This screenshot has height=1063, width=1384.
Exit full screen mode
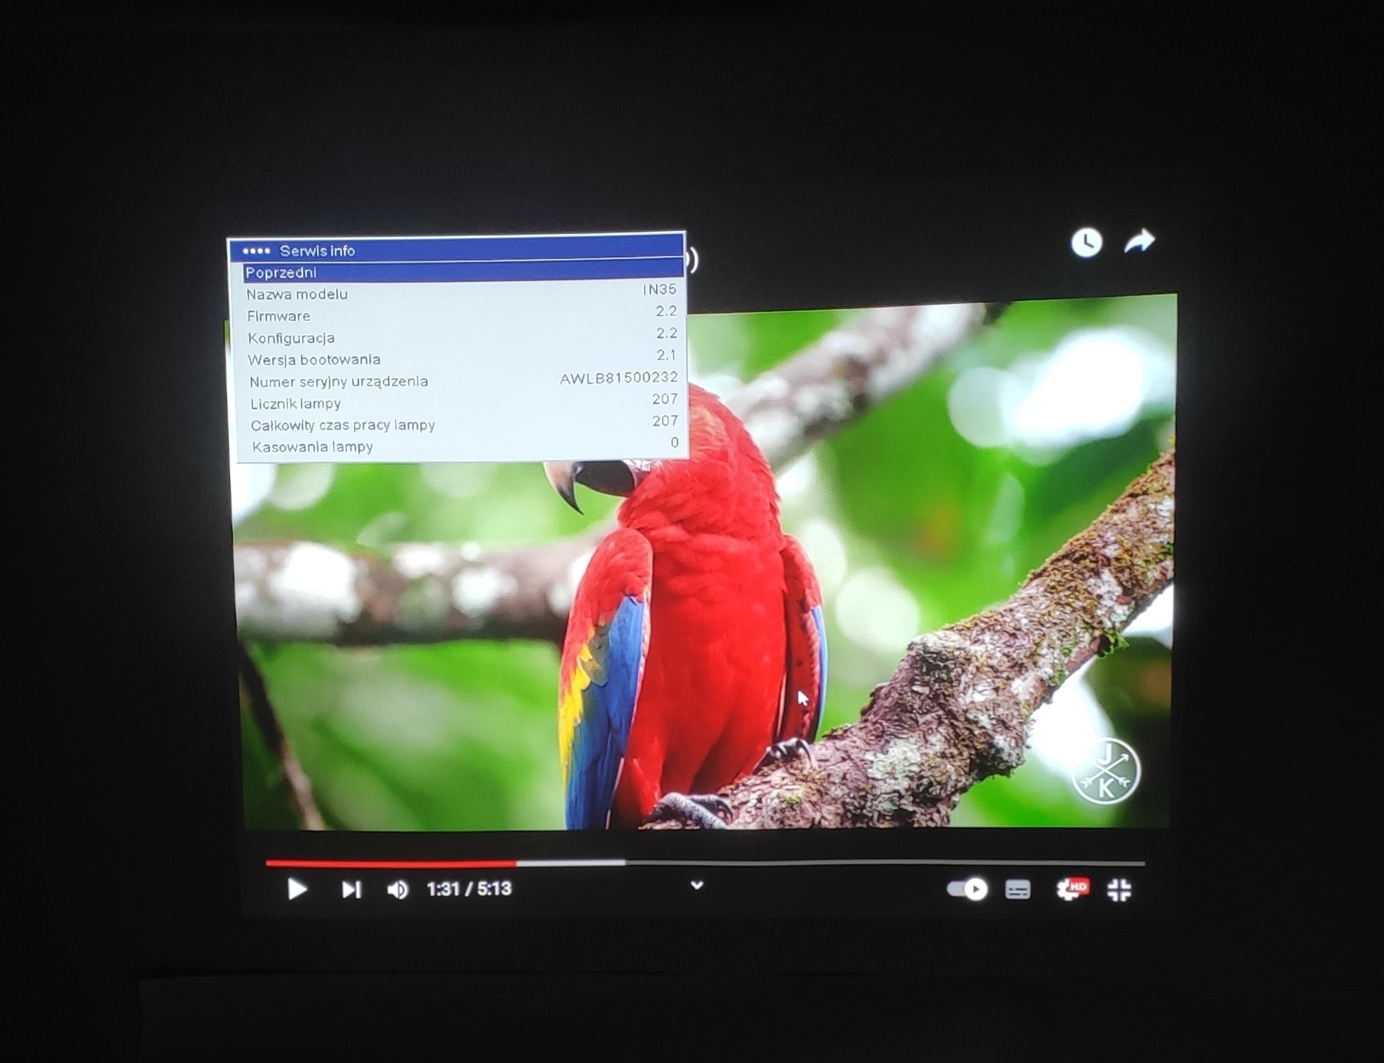(x=1119, y=889)
